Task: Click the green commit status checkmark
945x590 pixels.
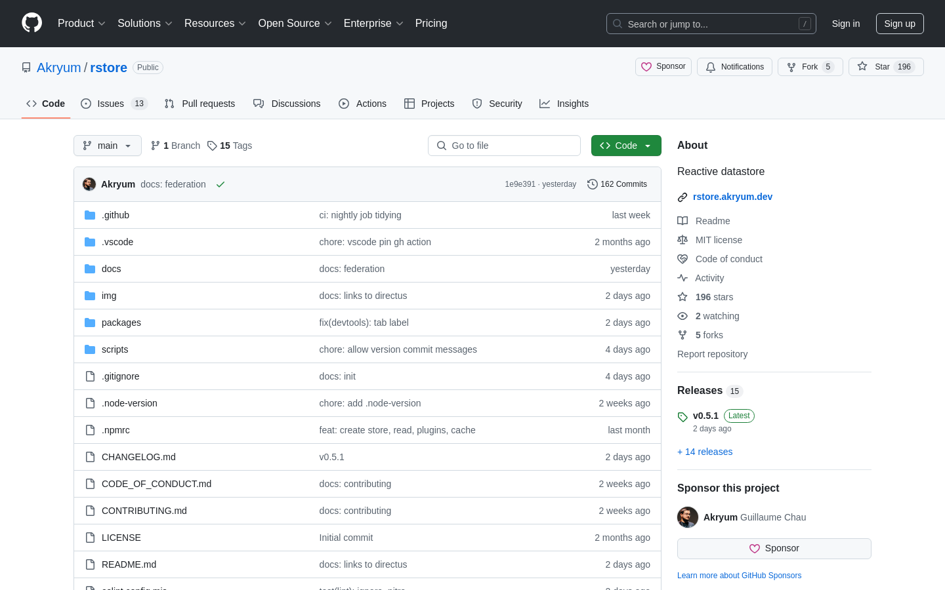Action: pyautogui.click(x=220, y=185)
